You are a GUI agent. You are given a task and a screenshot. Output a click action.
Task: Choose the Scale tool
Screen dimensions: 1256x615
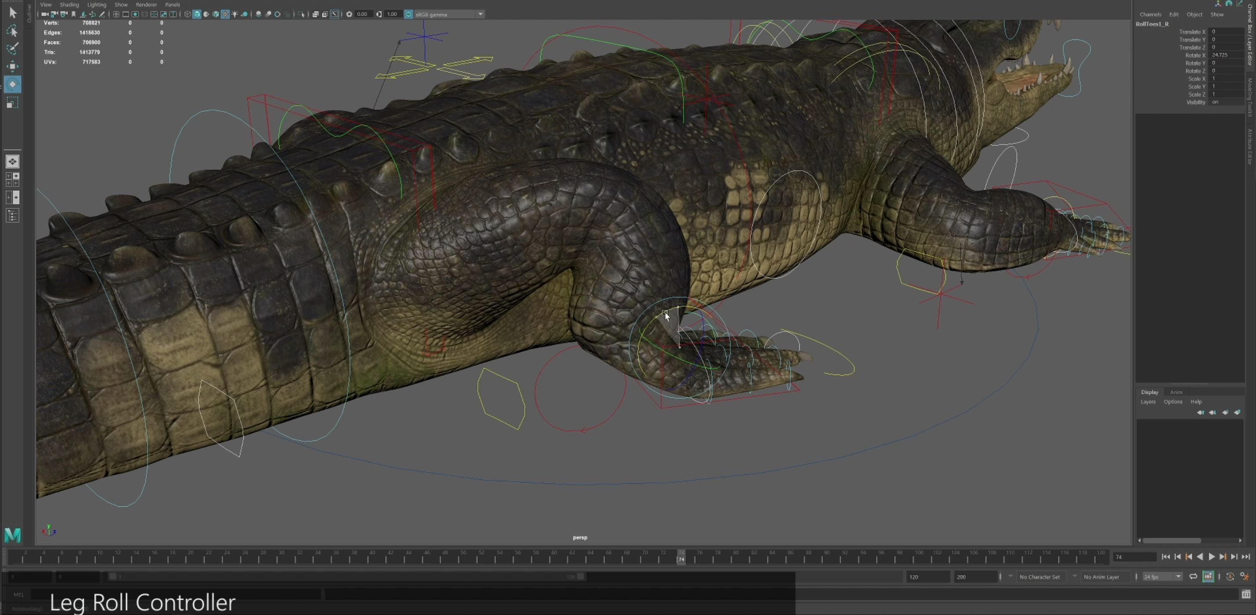coord(13,102)
